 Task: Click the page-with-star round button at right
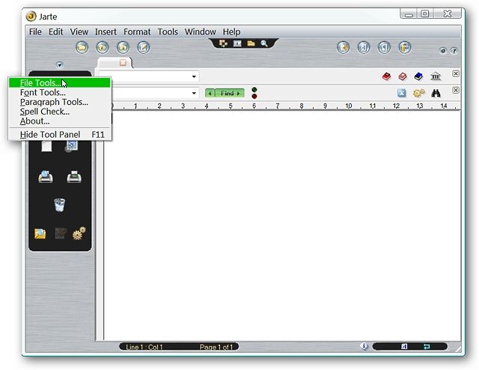click(344, 48)
